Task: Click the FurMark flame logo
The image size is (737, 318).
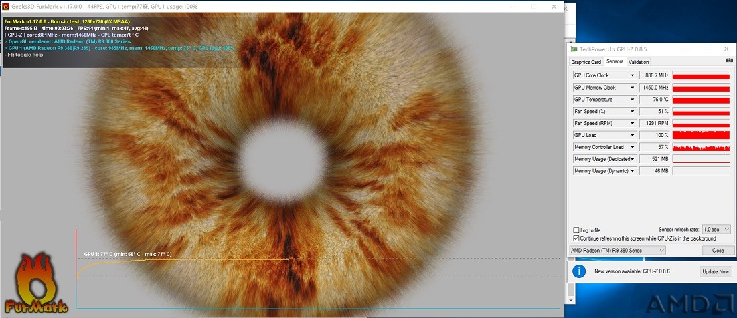Action: tap(36, 283)
